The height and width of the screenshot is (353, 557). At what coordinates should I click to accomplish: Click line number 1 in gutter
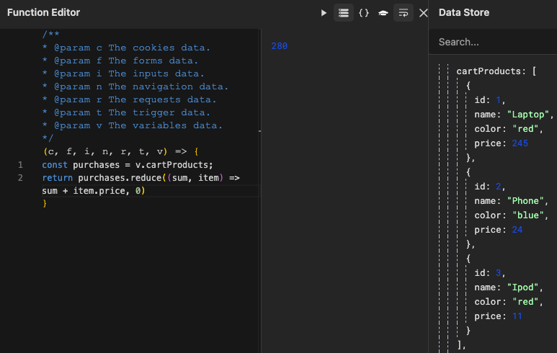(20, 165)
